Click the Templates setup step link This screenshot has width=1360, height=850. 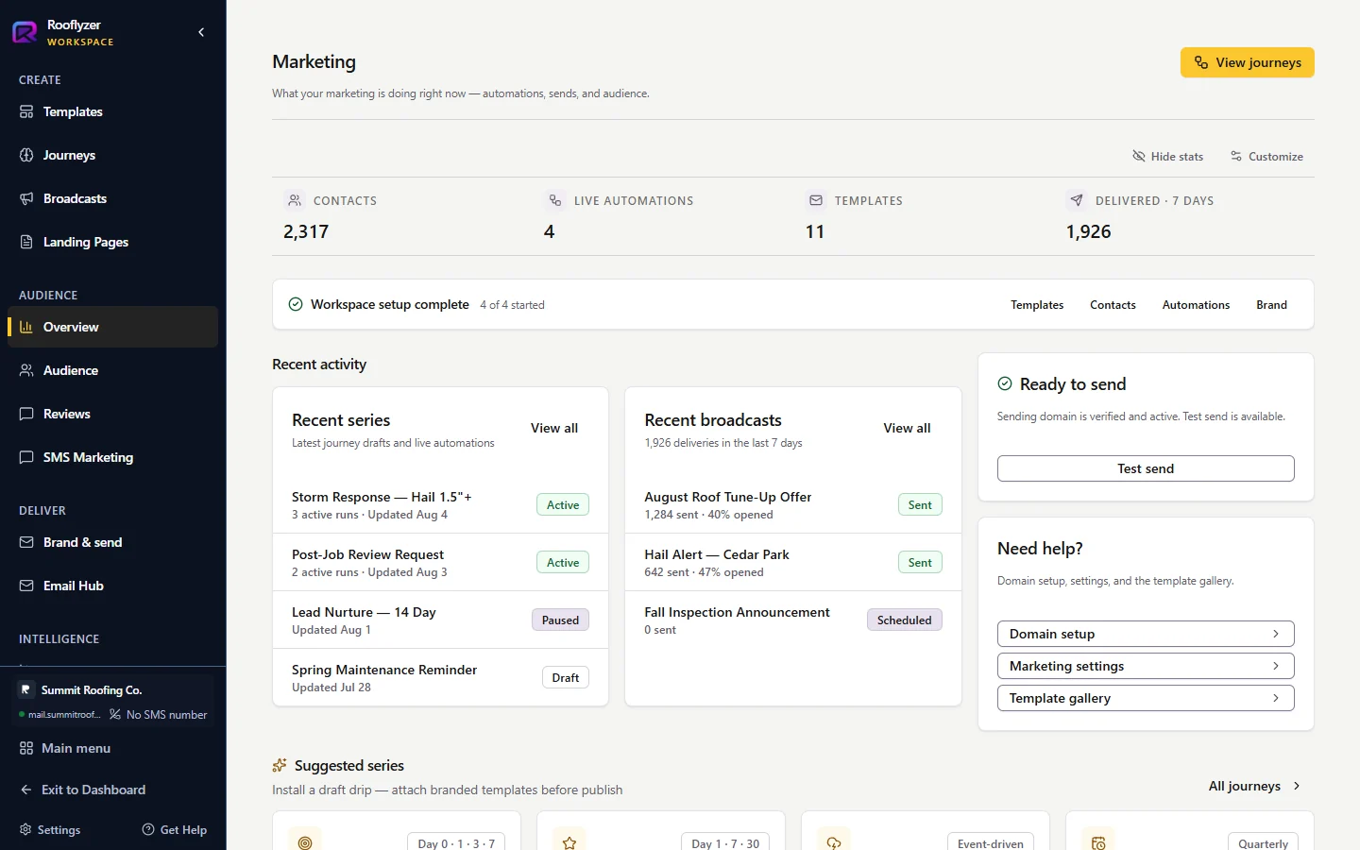1037,305
